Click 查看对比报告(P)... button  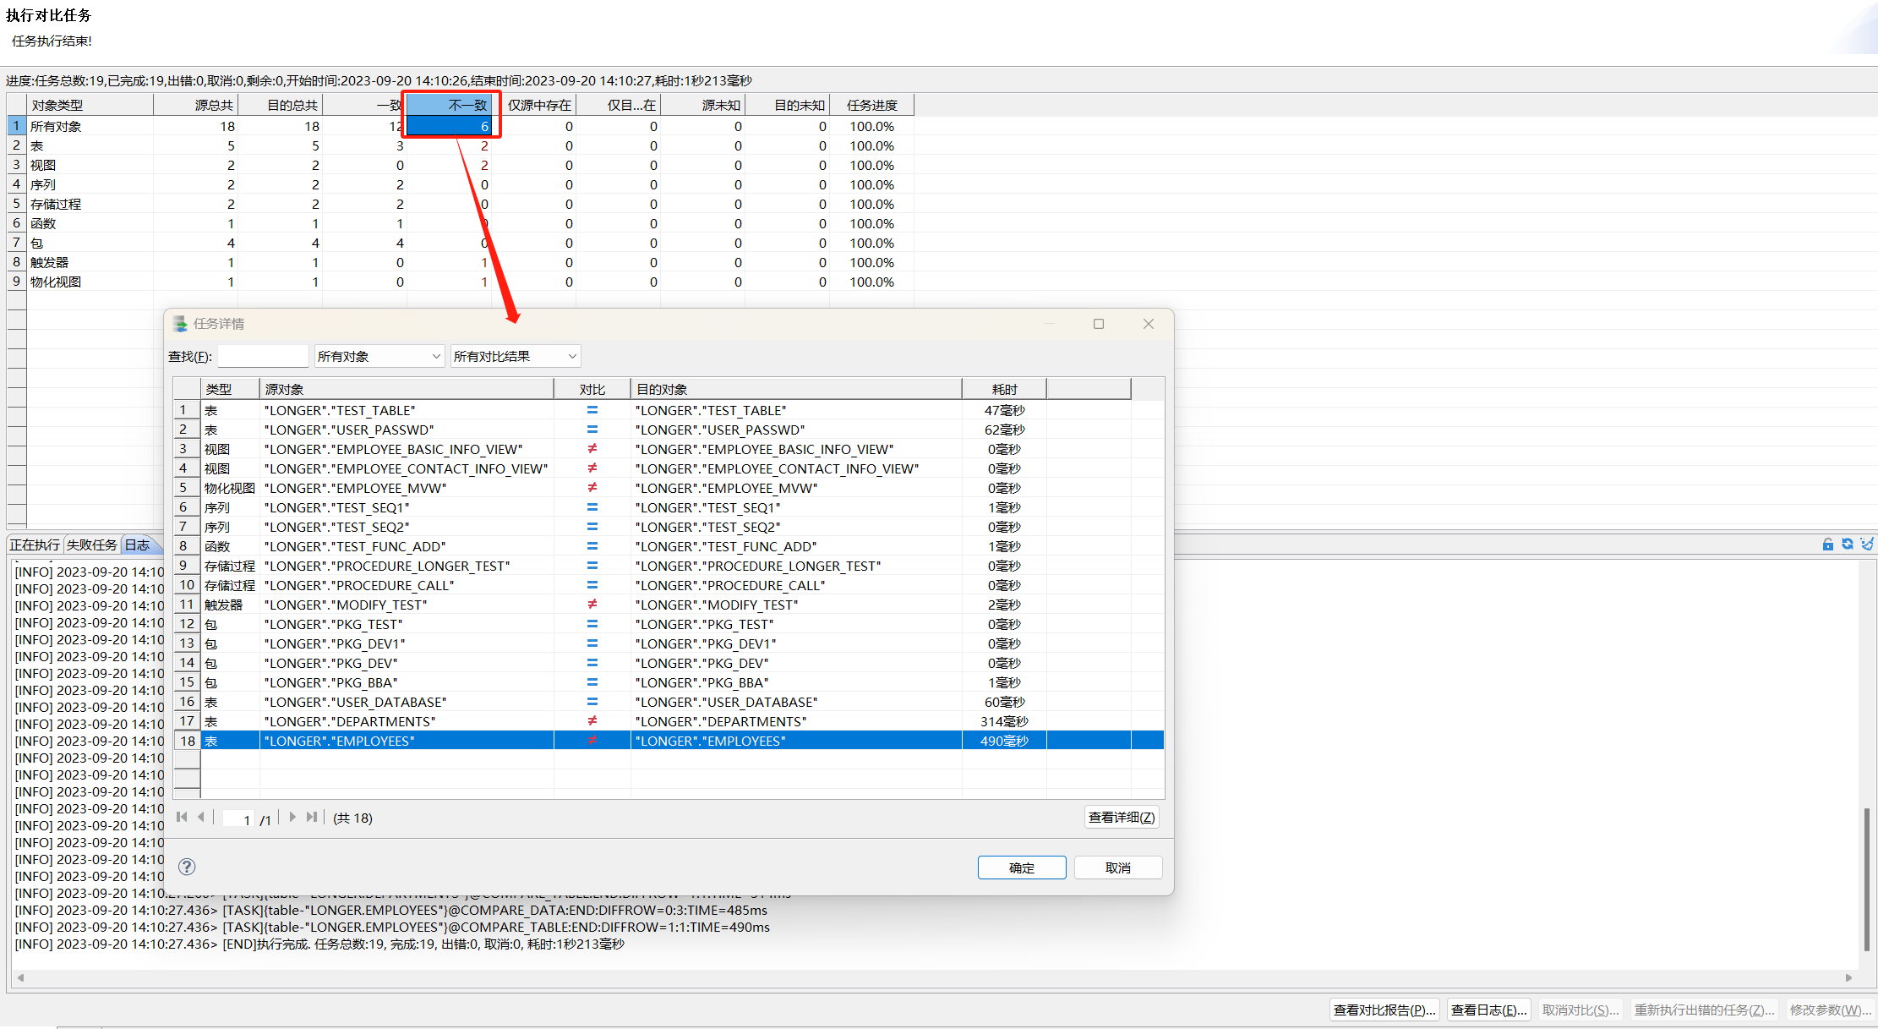point(1384,1010)
